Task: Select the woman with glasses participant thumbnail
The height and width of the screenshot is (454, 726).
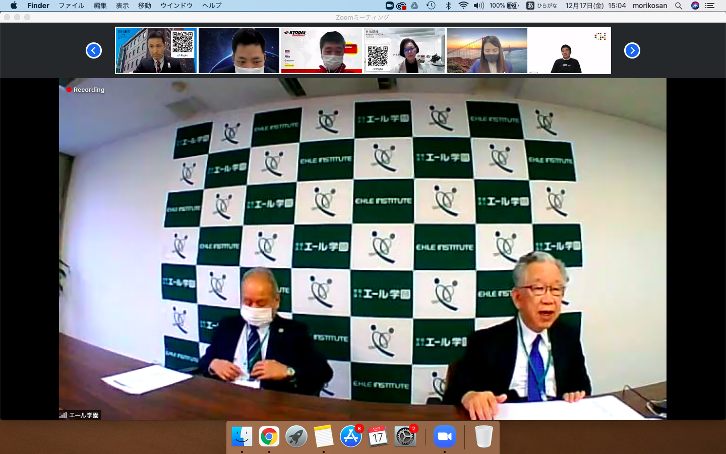Action: point(404,50)
